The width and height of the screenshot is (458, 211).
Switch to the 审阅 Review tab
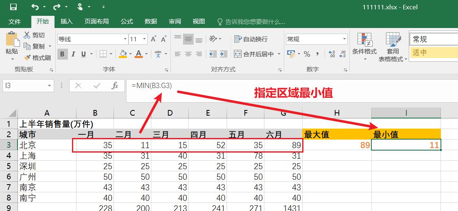(x=175, y=22)
